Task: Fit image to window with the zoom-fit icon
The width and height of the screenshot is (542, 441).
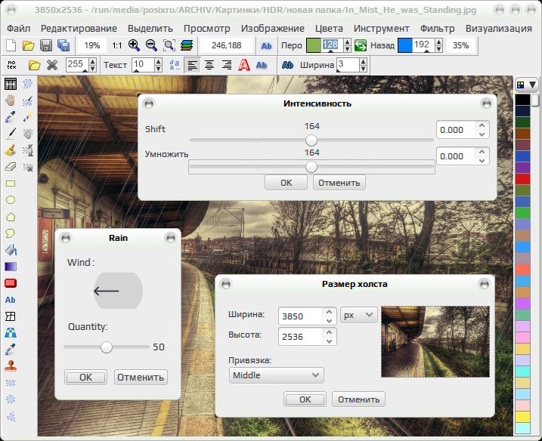Action: tap(169, 45)
